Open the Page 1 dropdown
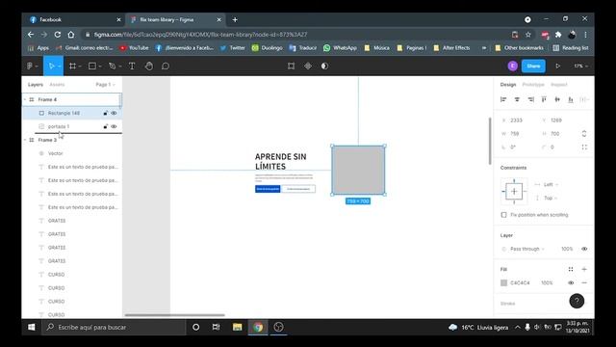This screenshot has height=347, width=616. point(105,85)
